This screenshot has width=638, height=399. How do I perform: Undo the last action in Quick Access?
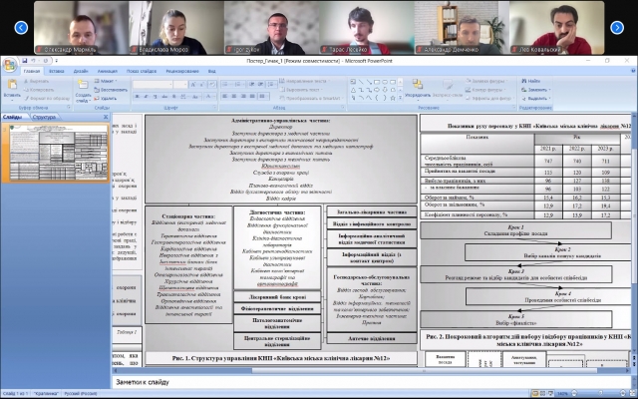(x=33, y=61)
